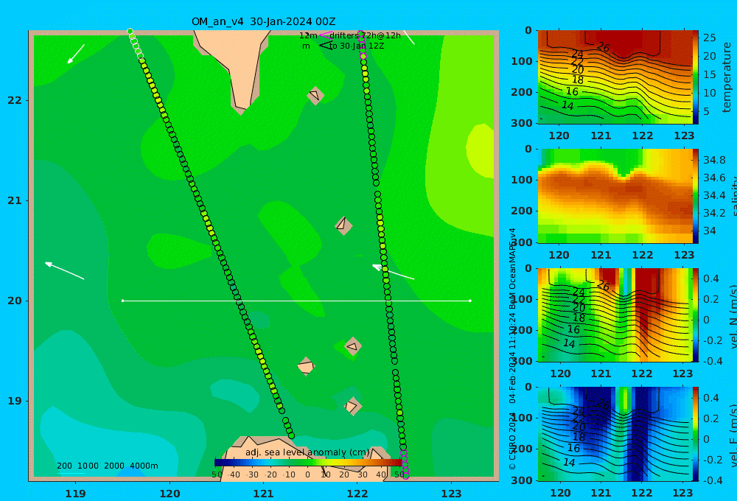This screenshot has height=501, width=737.
Task: Open the eastward velocity section panel
Action: pyautogui.click(x=615, y=434)
